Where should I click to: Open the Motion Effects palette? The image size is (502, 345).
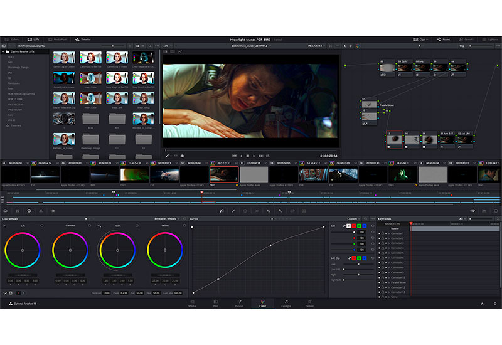tap(53, 211)
